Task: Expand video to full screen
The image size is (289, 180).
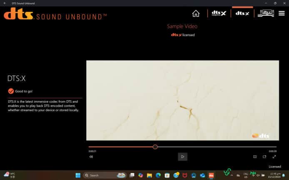Action: click(274, 157)
